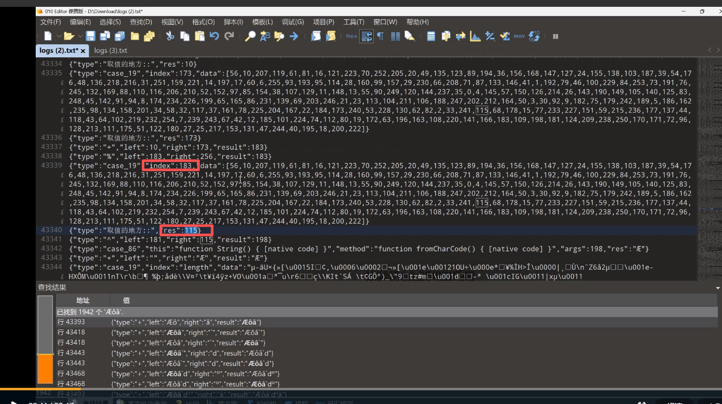Click the Save All icon

[120, 36]
